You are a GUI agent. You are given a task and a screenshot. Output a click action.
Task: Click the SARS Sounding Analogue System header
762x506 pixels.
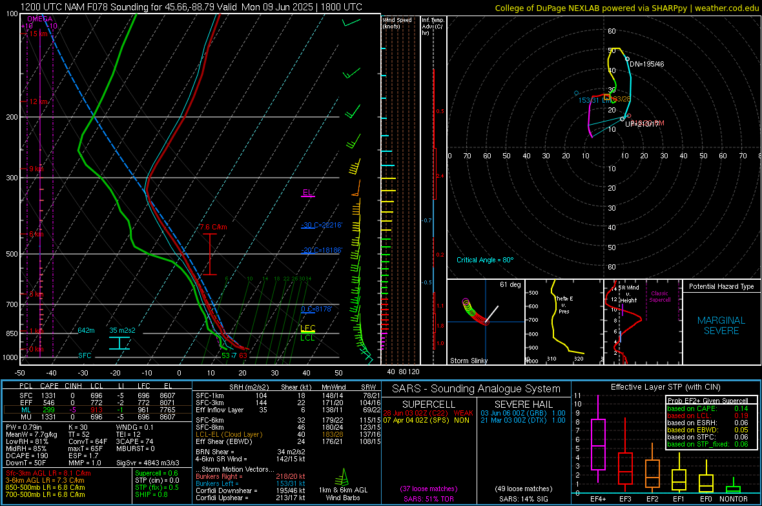click(476, 389)
